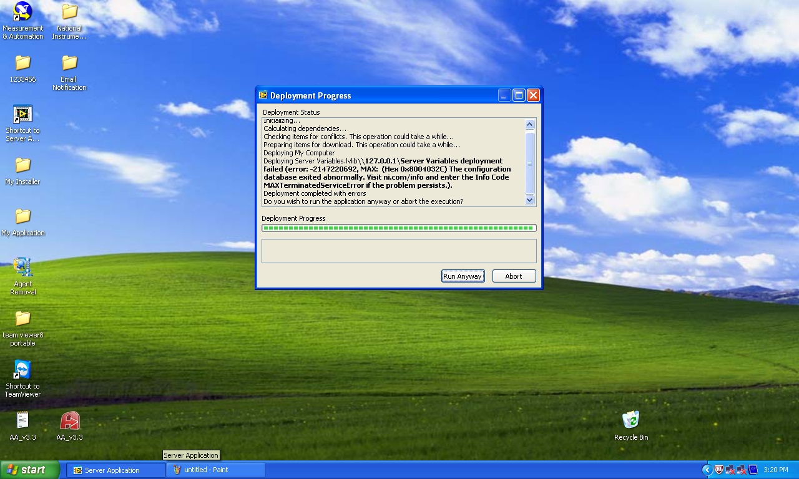Minimize the Deployment Progress window
This screenshot has width=799, height=479.
pyautogui.click(x=504, y=95)
